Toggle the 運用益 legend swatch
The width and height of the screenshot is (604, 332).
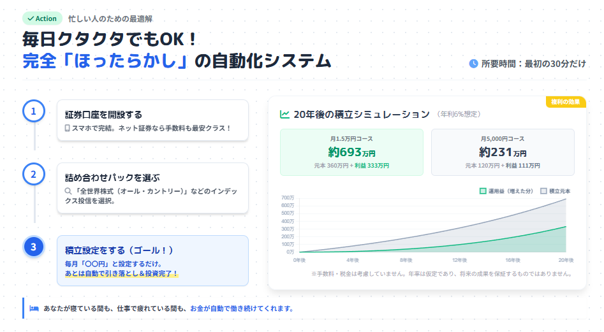[483, 191]
